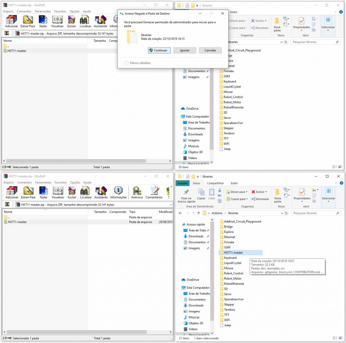Image resolution: width=346 pixels, height=343 pixels.
Task: Click Testar in the WinRAR window showing Antivírus
Action: point(44,192)
